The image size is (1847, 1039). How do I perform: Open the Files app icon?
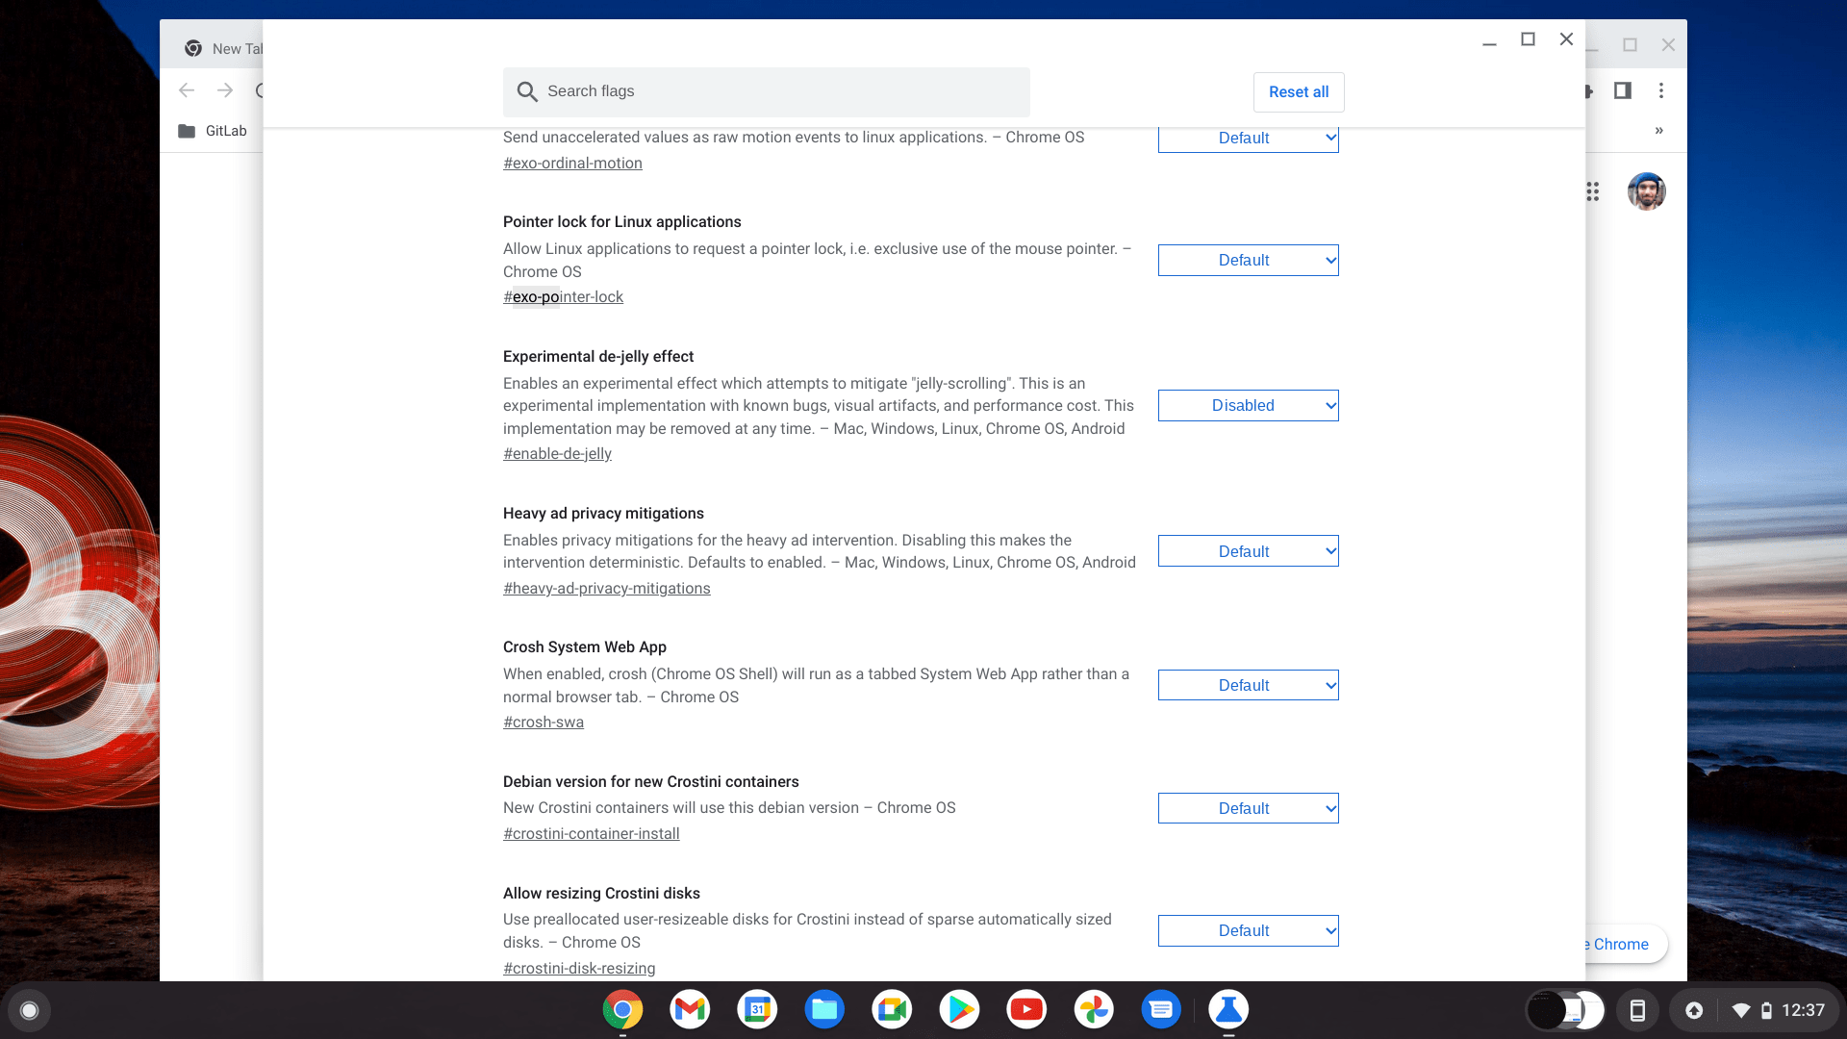tap(824, 1010)
